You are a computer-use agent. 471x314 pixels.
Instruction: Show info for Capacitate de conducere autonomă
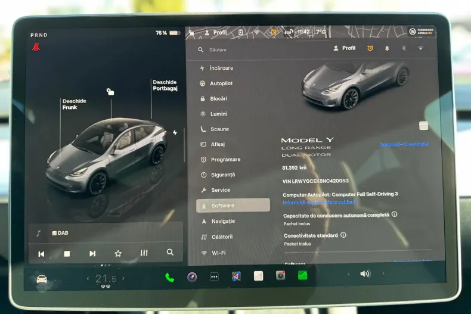pos(395,214)
